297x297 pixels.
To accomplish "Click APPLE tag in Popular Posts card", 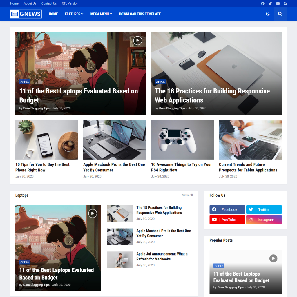I will [219, 266].
